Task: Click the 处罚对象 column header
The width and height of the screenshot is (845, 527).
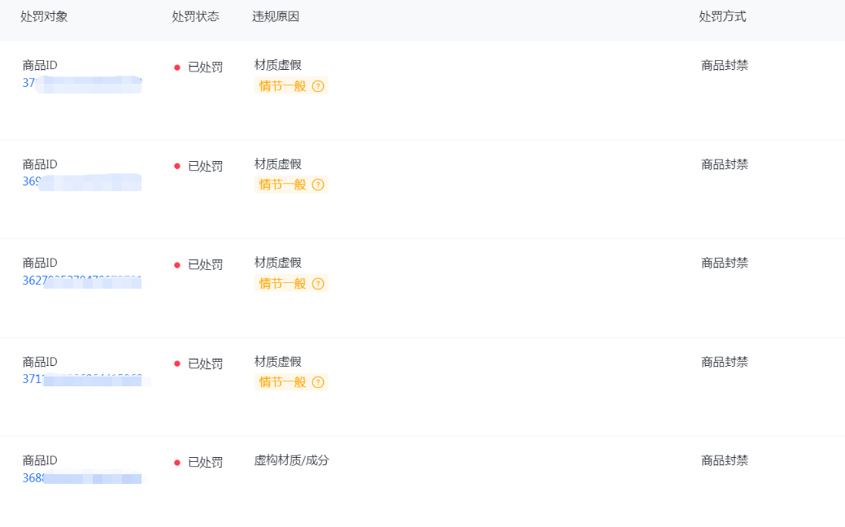Action: [x=44, y=16]
